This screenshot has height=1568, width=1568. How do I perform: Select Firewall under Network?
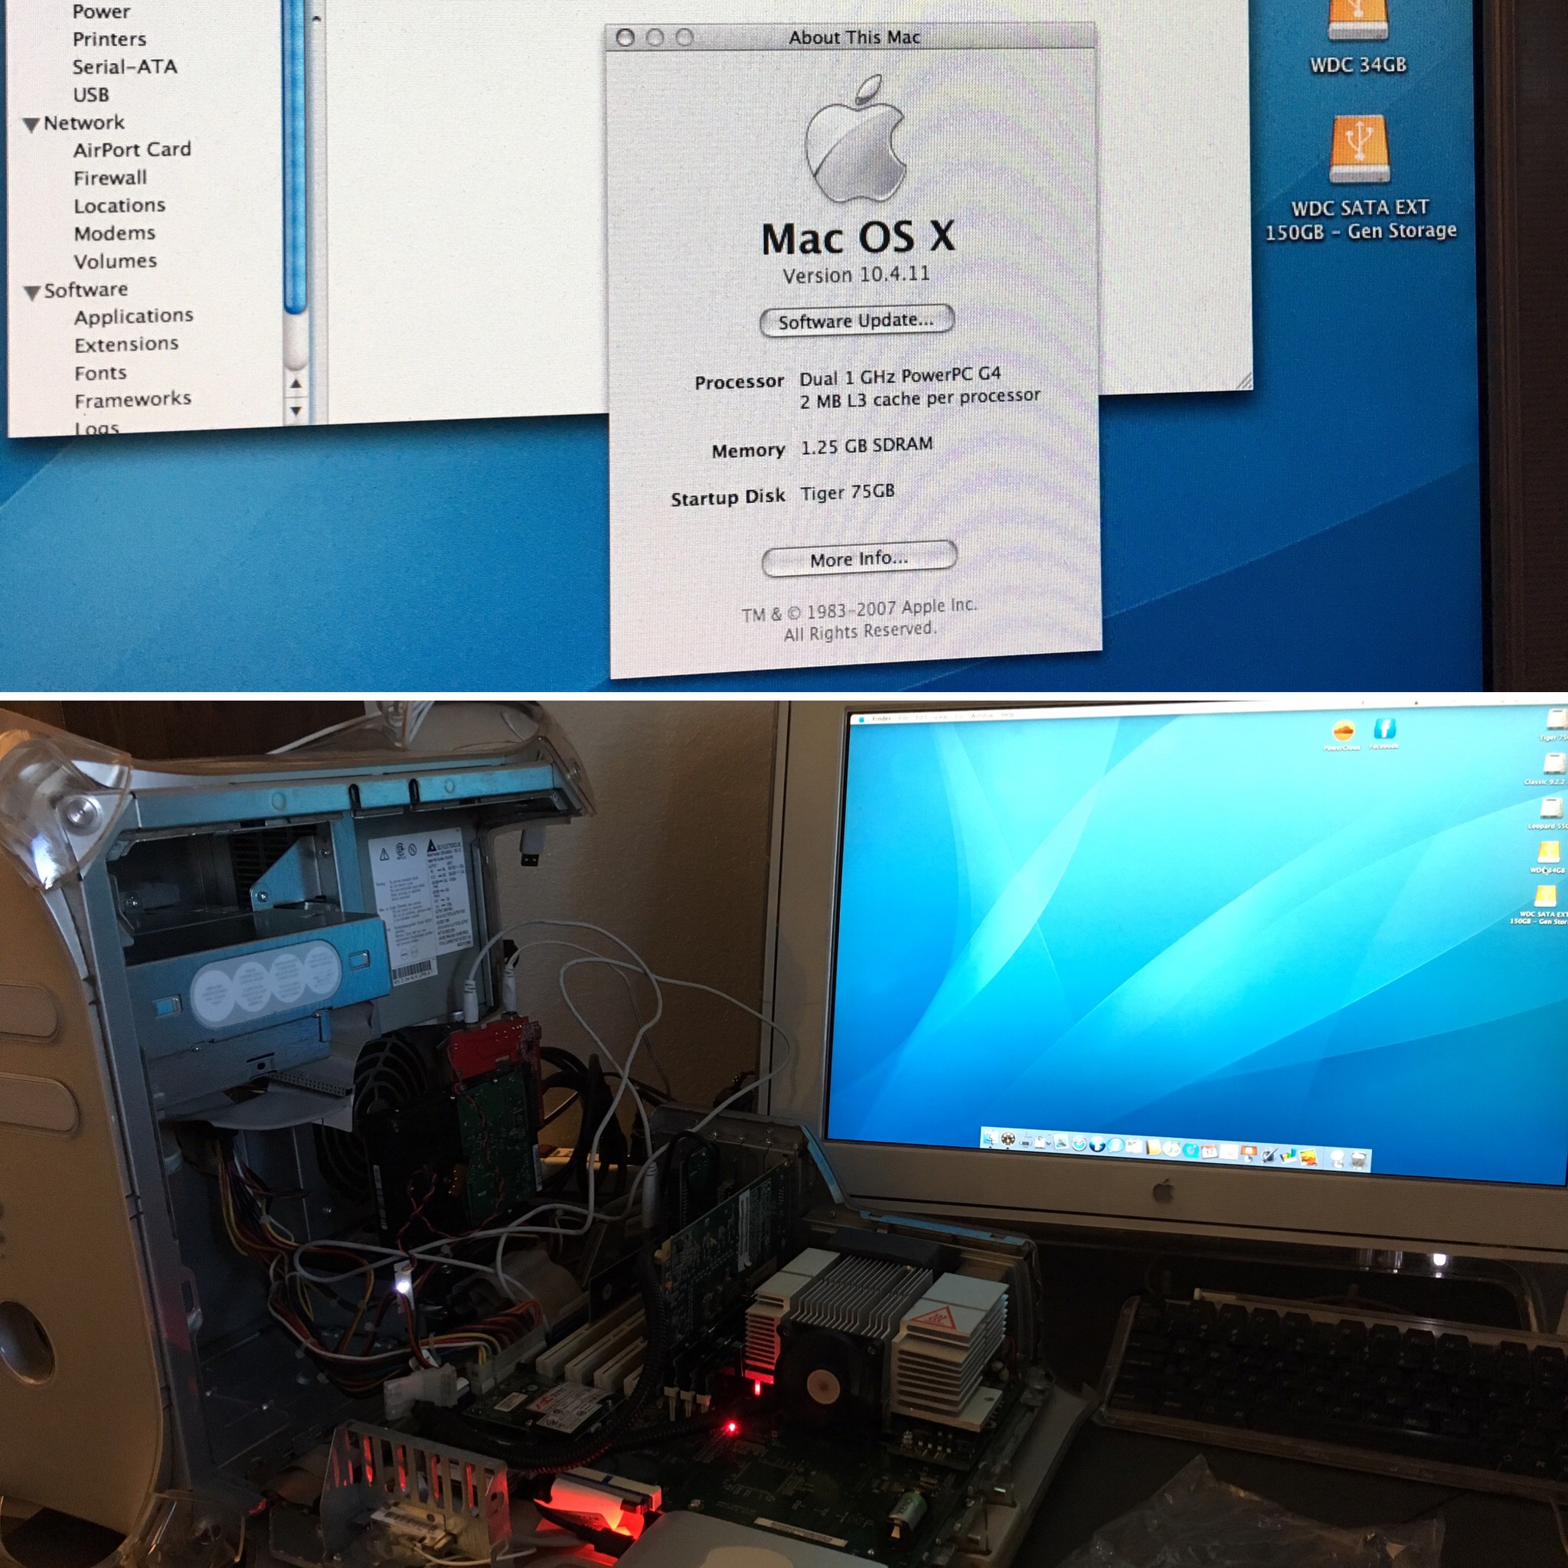pos(110,178)
